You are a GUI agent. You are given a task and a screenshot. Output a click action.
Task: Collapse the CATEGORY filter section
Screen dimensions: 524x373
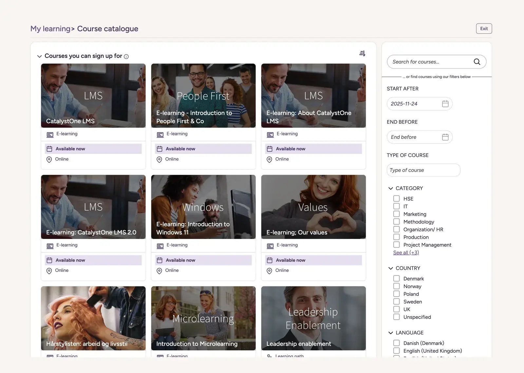coord(390,188)
